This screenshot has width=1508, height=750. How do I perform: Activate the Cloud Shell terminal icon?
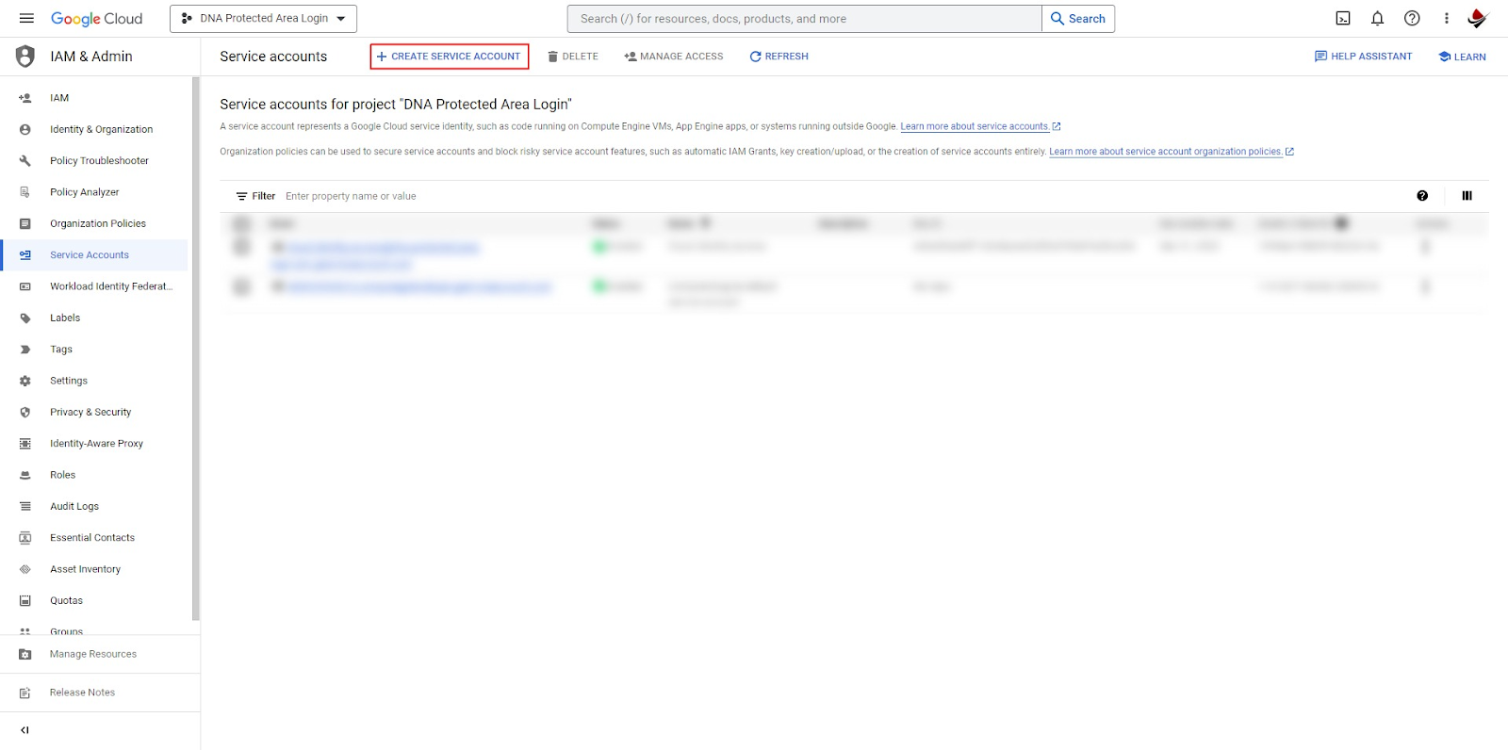click(1343, 18)
